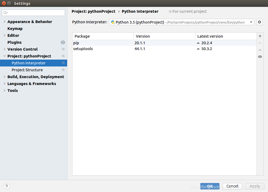Viewport: 268px width, 192px height.
Task: Click the Cancel button
Action: click(232, 186)
